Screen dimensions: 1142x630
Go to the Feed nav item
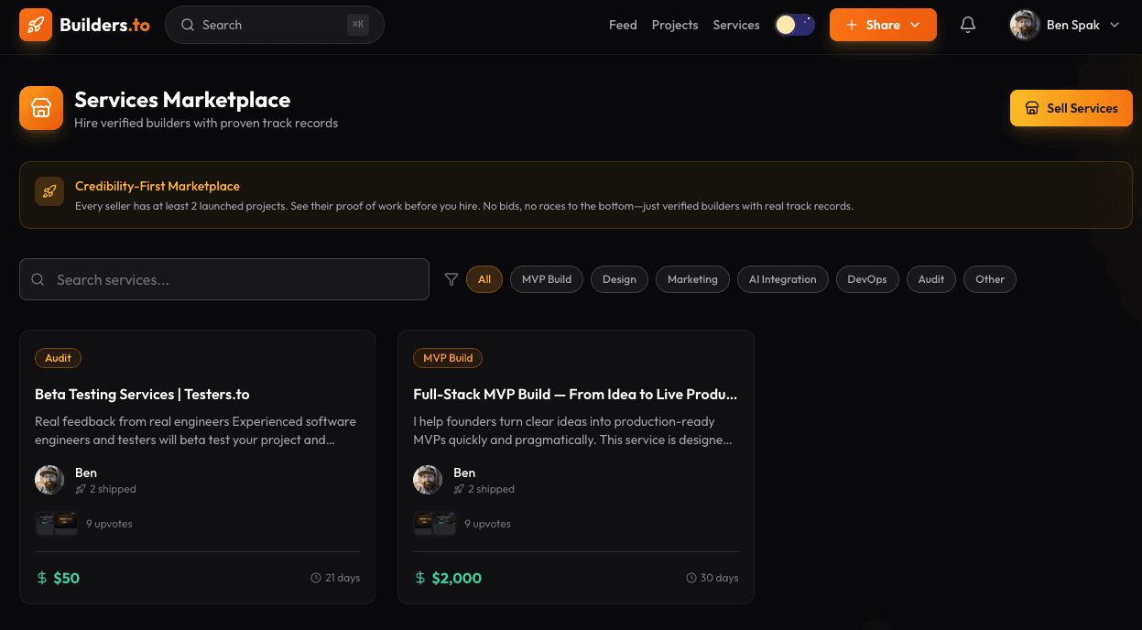(x=623, y=25)
